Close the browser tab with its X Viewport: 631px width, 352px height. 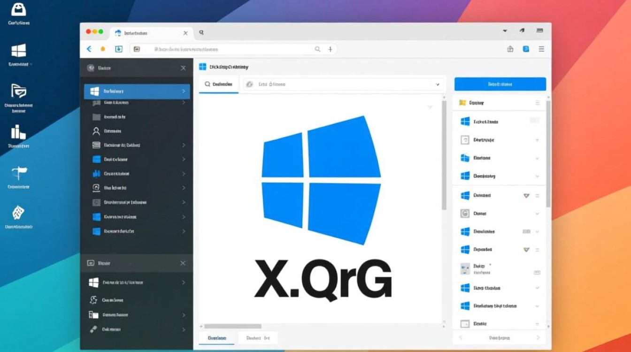185,33
